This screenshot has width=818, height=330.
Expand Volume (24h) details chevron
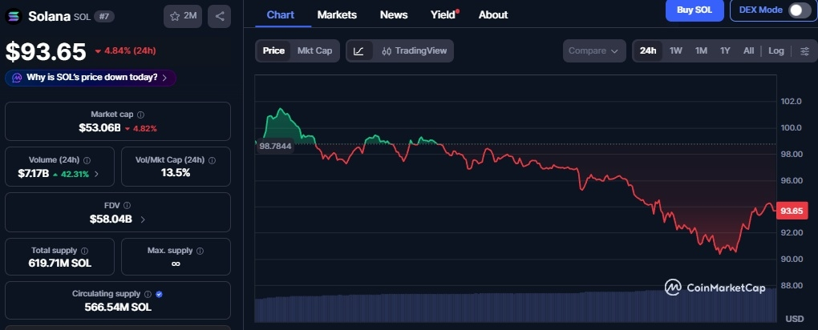click(x=96, y=174)
